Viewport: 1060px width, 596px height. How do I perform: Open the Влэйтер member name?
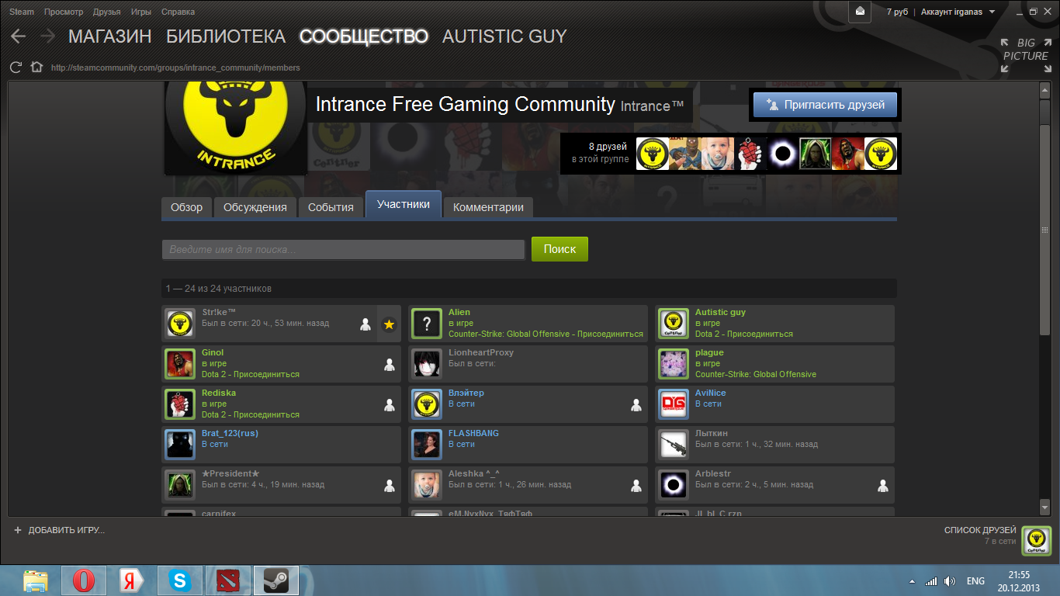(x=466, y=393)
